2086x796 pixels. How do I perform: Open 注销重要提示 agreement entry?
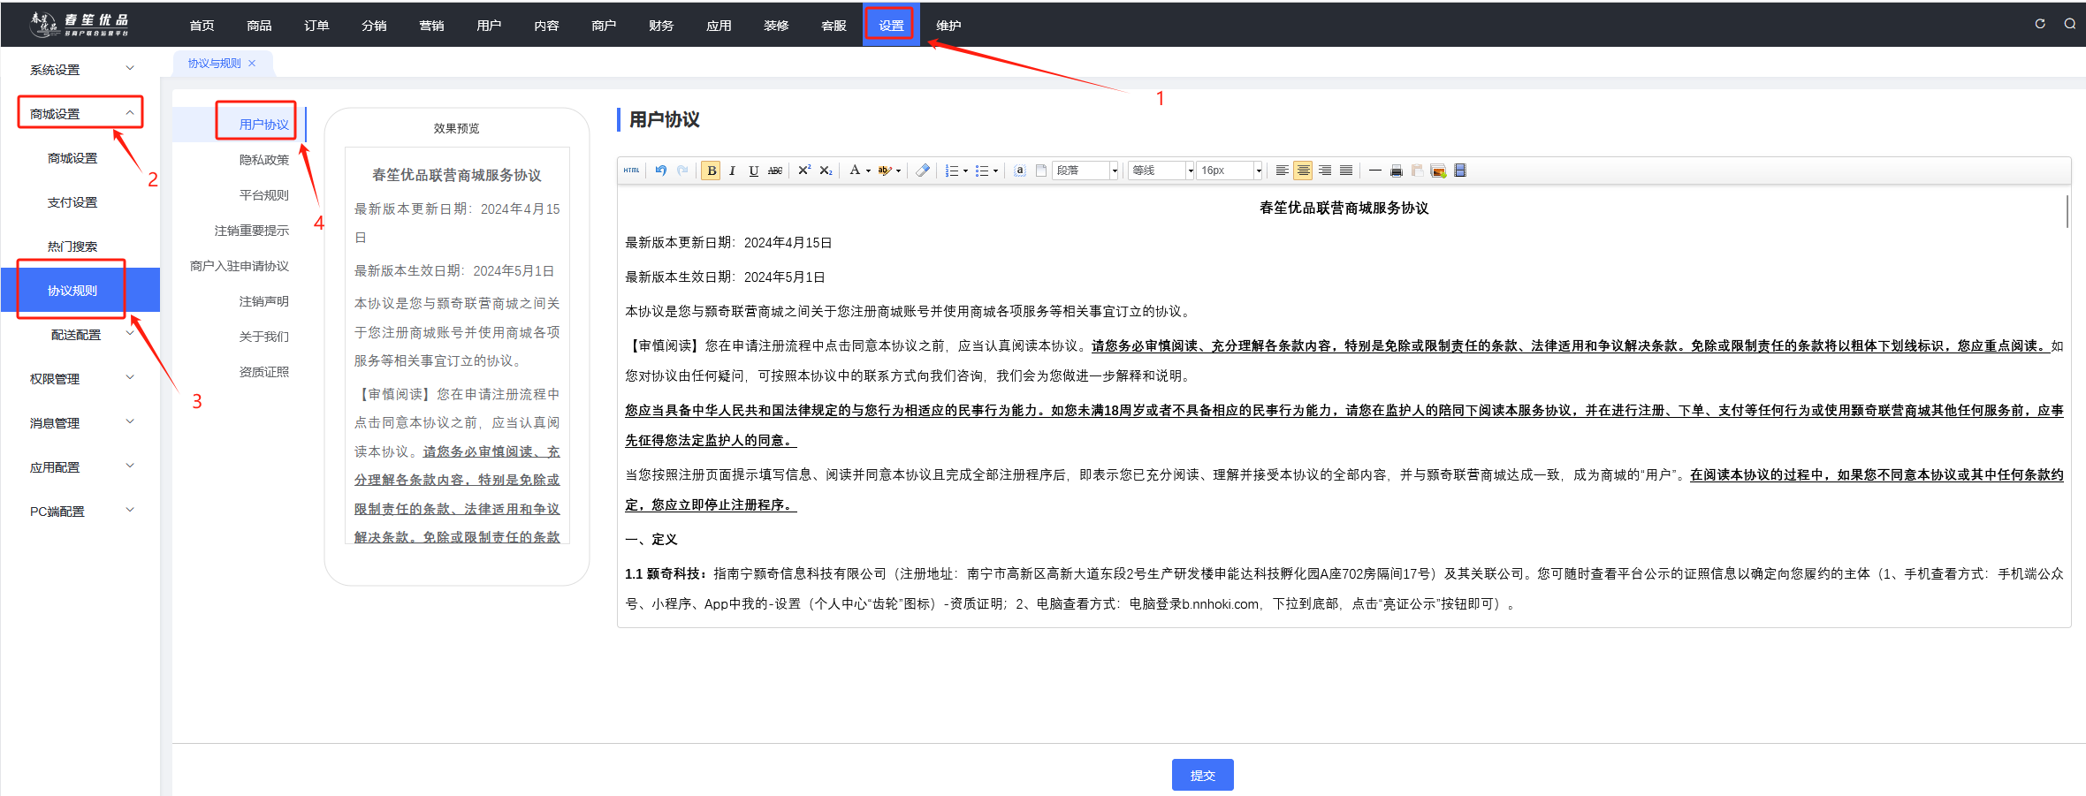click(251, 231)
